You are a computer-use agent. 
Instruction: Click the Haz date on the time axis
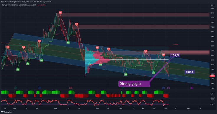click(x=79, y=108)
